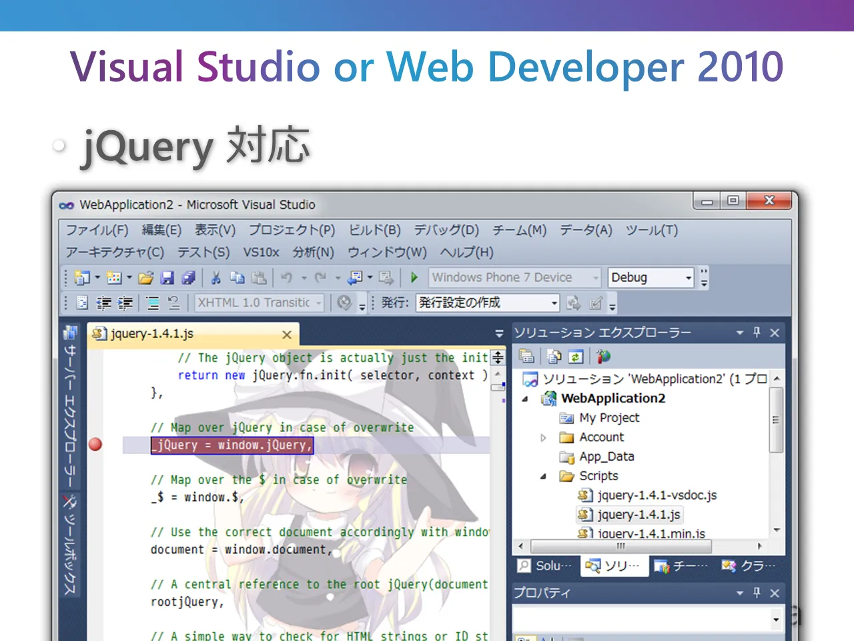Screen dimensions: 854x641
Task: Save the file with the floppy icon
Action: pyautogui.click(x=167, y=277)
